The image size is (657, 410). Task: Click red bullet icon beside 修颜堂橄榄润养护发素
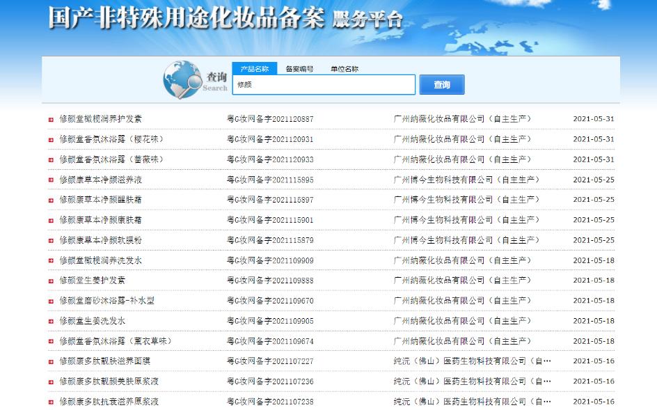(51, 119)
